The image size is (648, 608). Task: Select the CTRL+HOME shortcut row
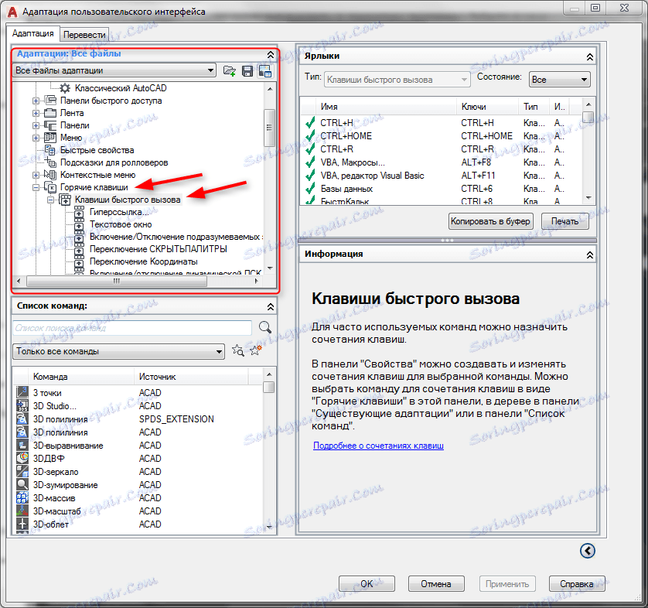pos(441,136)
